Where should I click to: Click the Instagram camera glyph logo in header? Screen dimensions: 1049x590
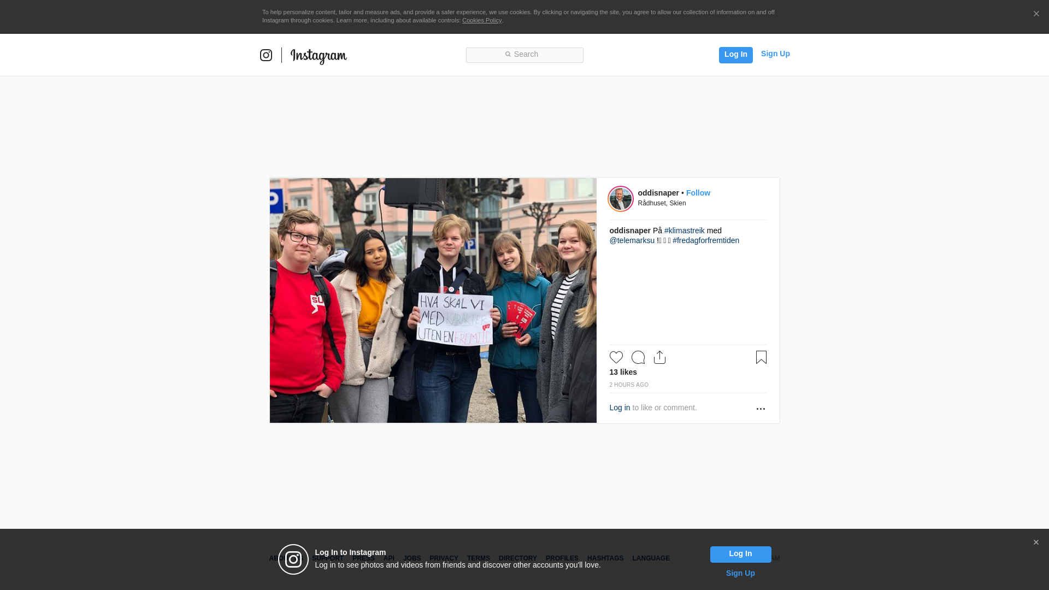click(x=266, y=55)
